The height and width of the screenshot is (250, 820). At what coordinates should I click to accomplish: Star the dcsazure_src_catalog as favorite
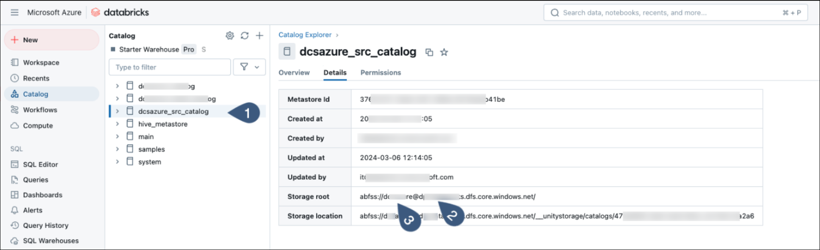pyautogui.click(x=444, y=52)
